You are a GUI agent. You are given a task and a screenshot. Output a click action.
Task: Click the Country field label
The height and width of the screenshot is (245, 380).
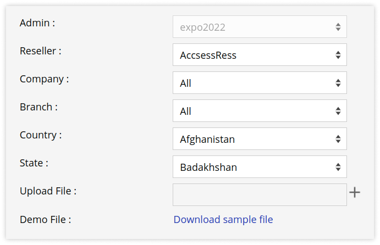(x=41, y=135)
